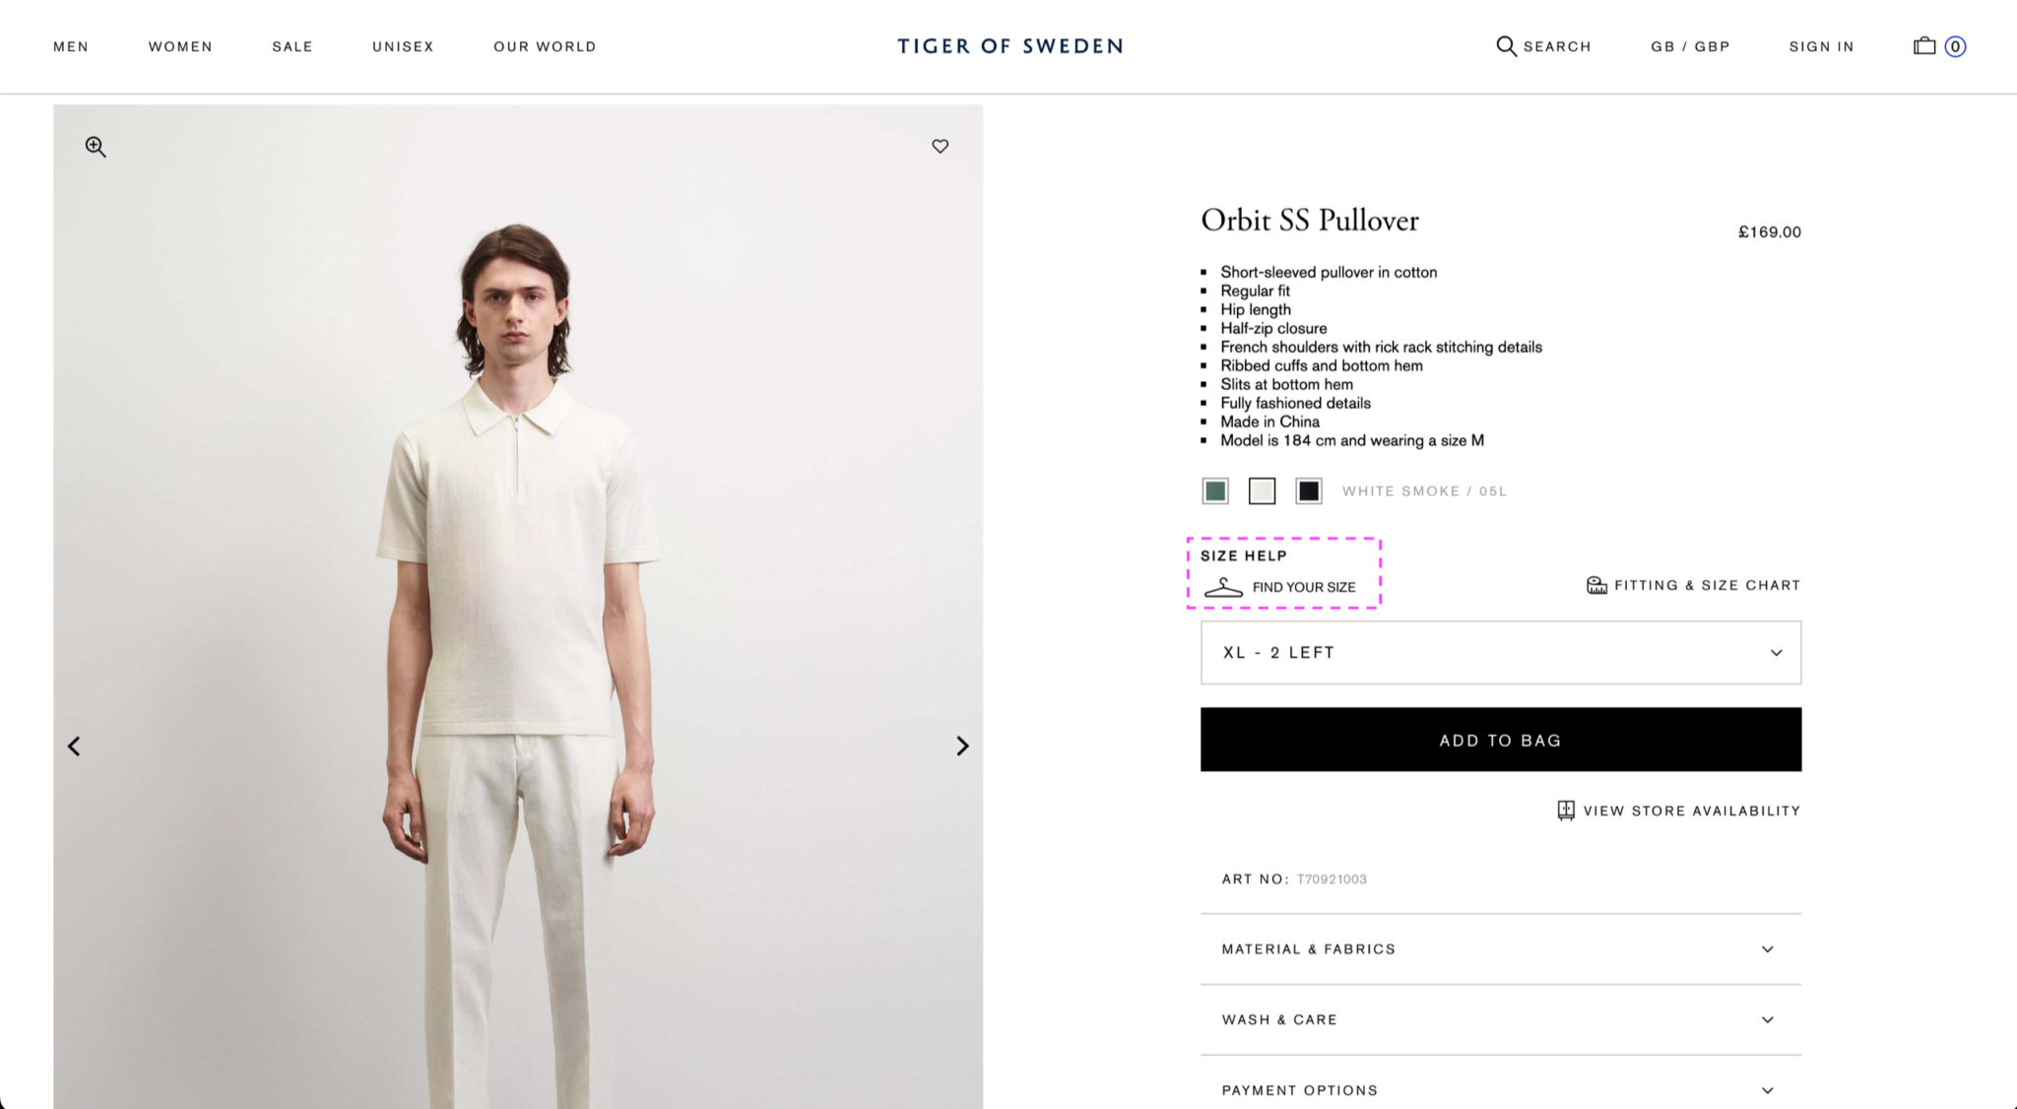Select the green color swatch

(1215, 490)
